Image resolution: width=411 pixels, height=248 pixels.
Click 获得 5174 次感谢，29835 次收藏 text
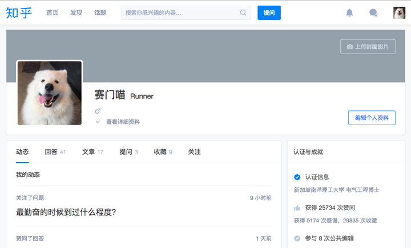point(335,221)
